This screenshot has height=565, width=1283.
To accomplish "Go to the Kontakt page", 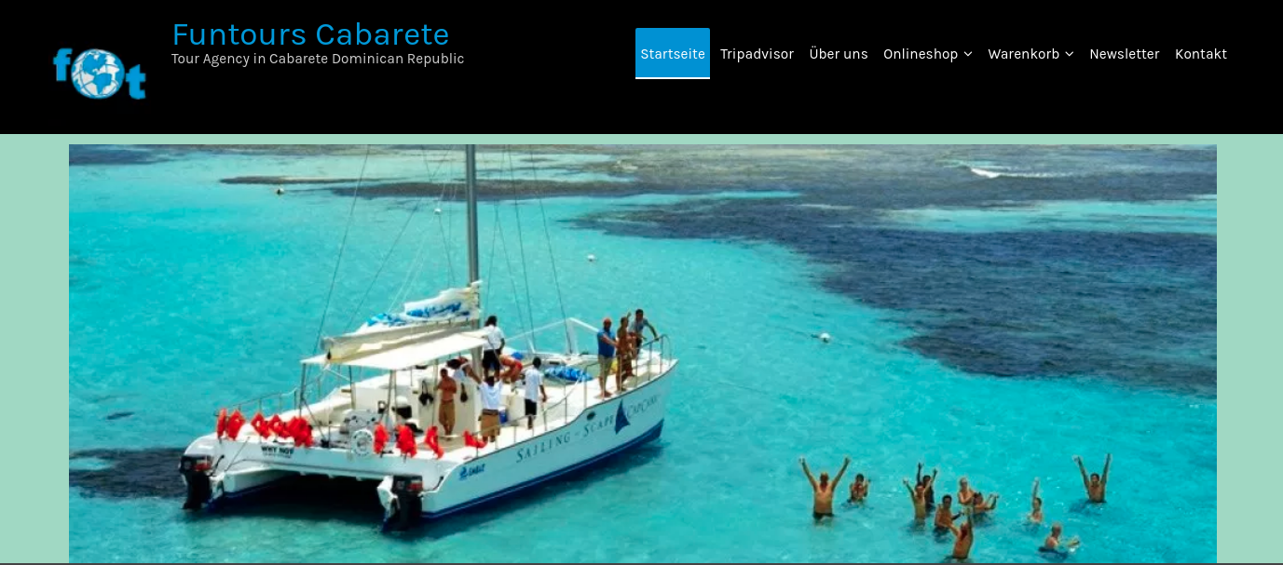I will 1200,54.
